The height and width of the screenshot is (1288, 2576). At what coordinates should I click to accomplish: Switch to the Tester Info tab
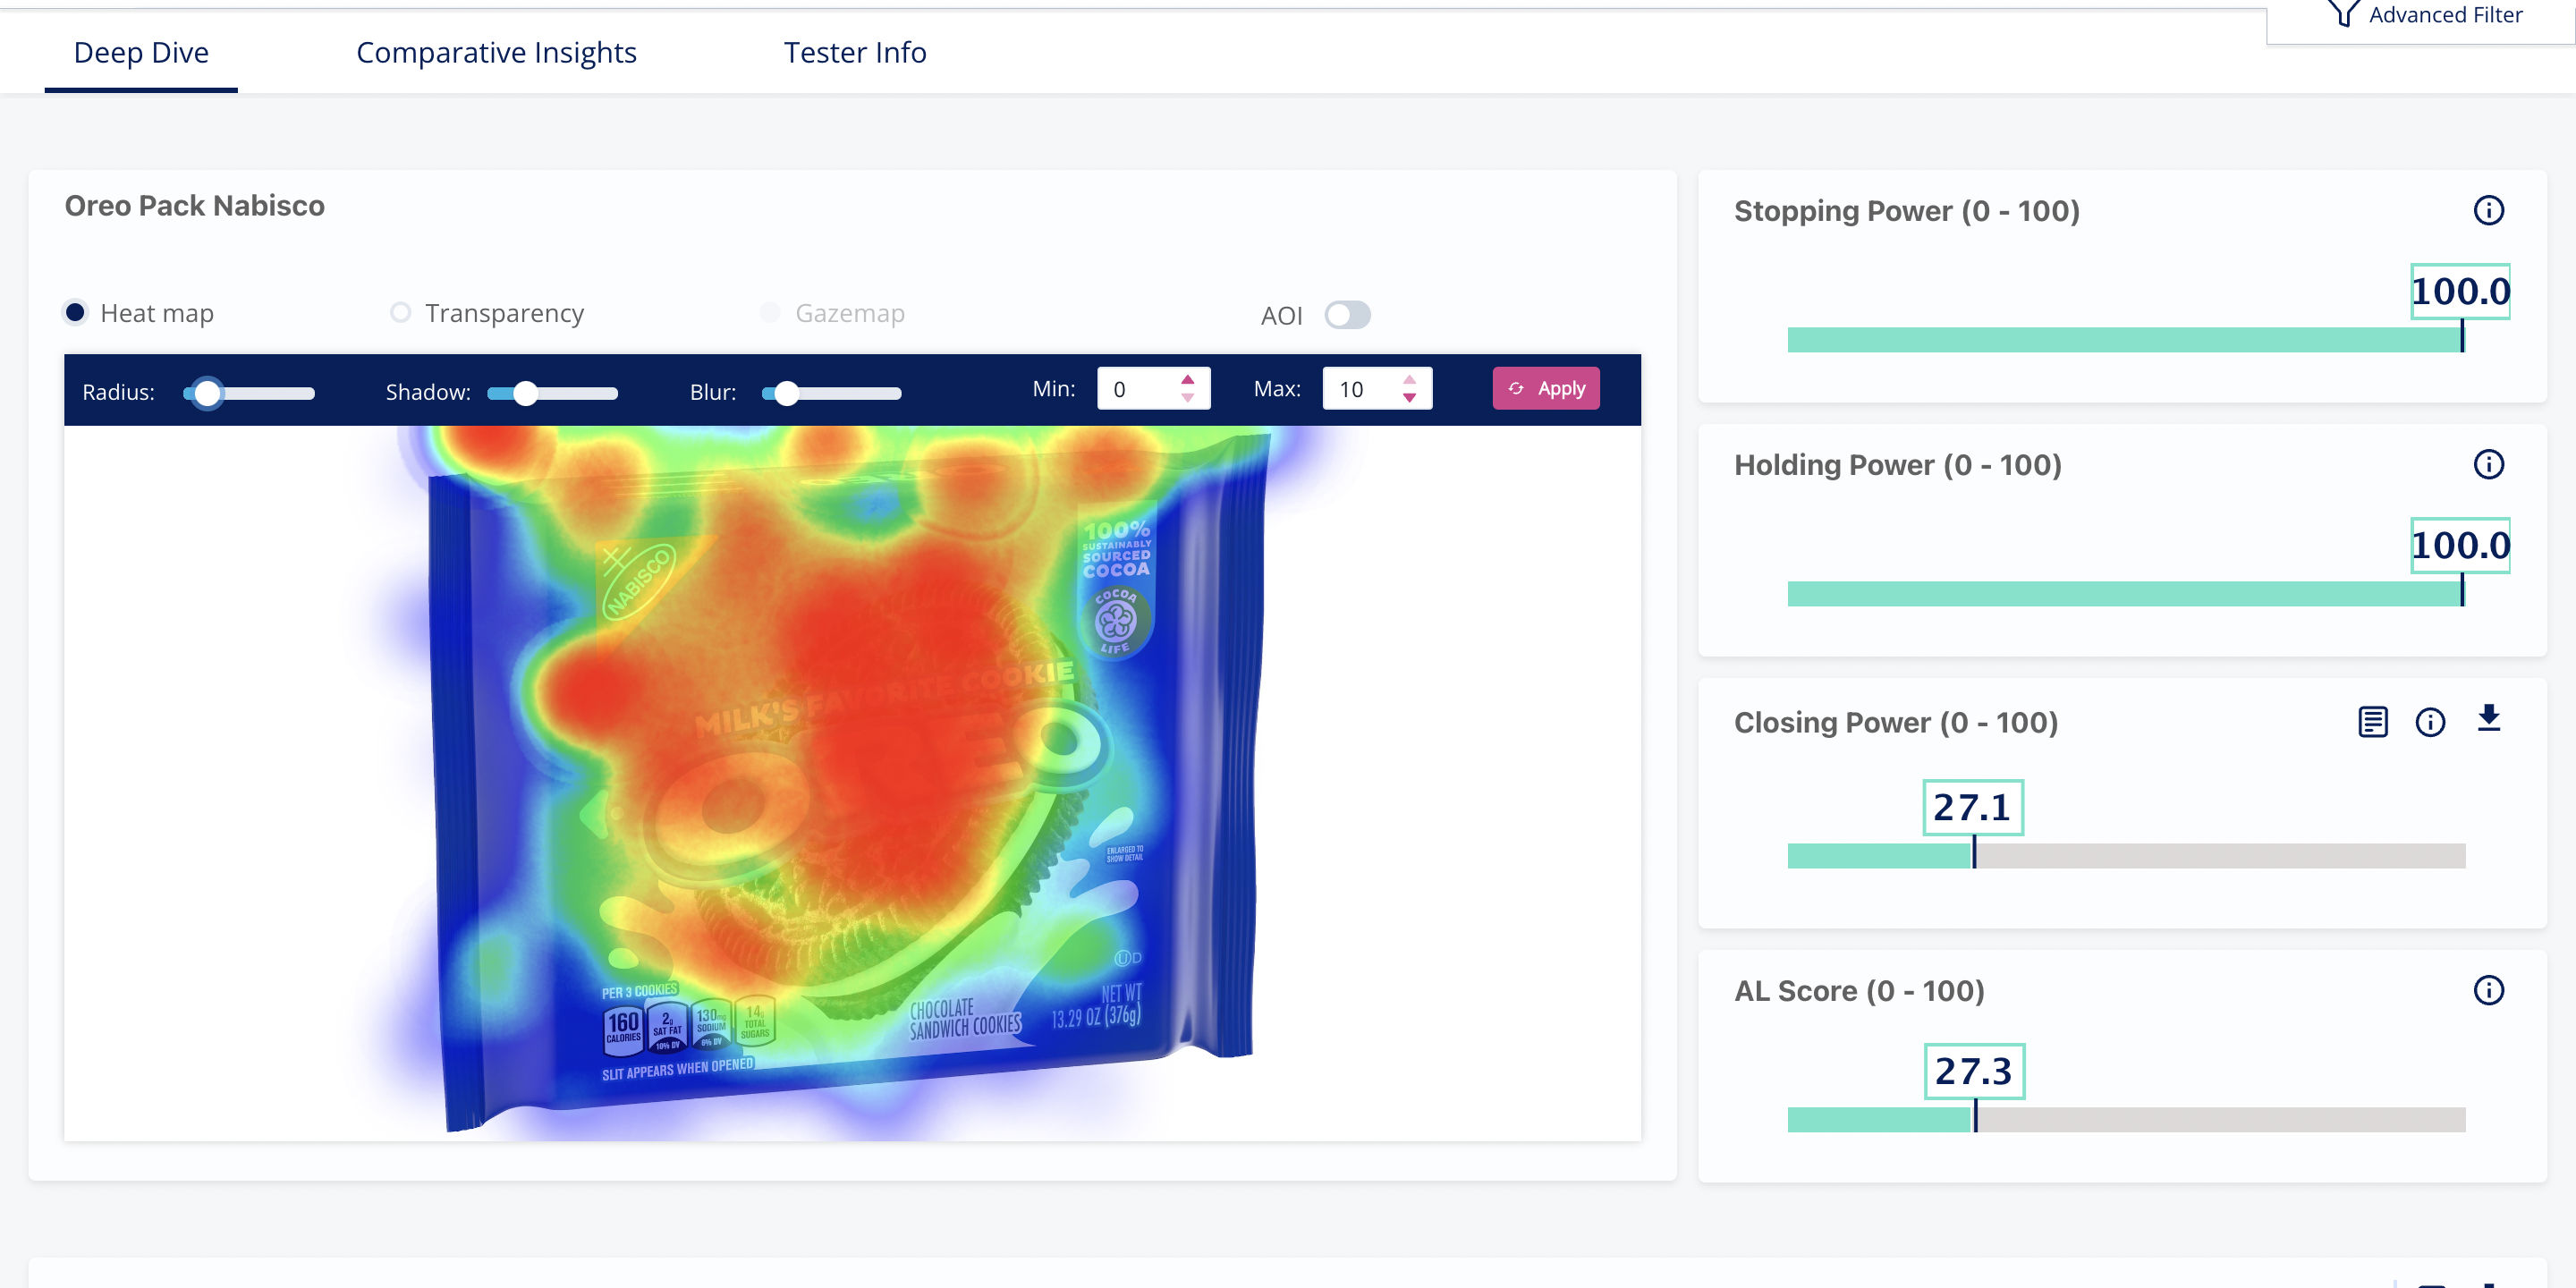tap(855, 53)
